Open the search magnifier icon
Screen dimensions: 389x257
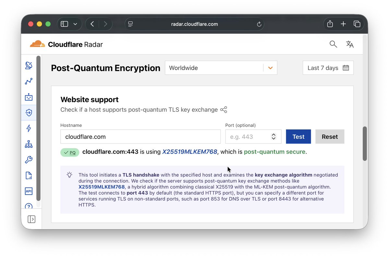click(x=333, y=44)
